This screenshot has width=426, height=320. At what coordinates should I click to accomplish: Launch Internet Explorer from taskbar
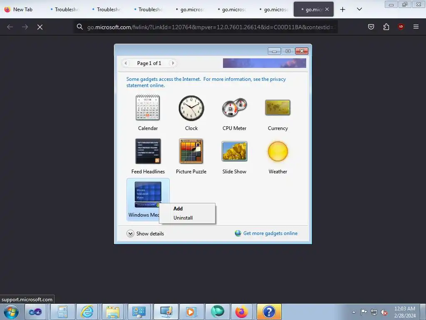pos(87,312)
